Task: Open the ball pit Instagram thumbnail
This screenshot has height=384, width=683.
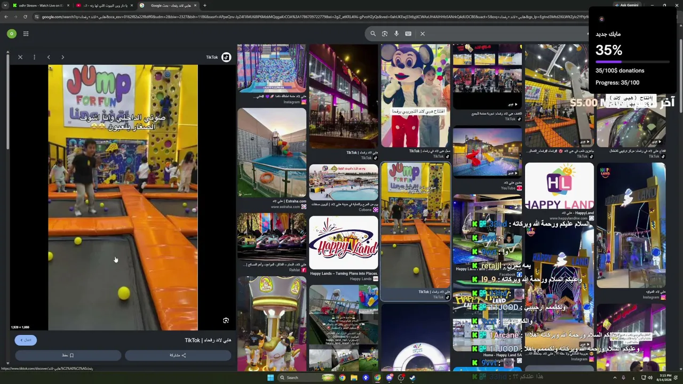Action: [272, 68]
